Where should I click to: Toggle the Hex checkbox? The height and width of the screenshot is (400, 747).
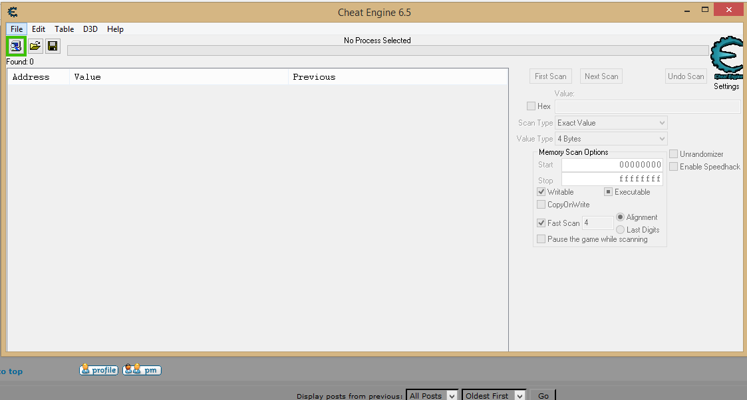click(531, 106)
